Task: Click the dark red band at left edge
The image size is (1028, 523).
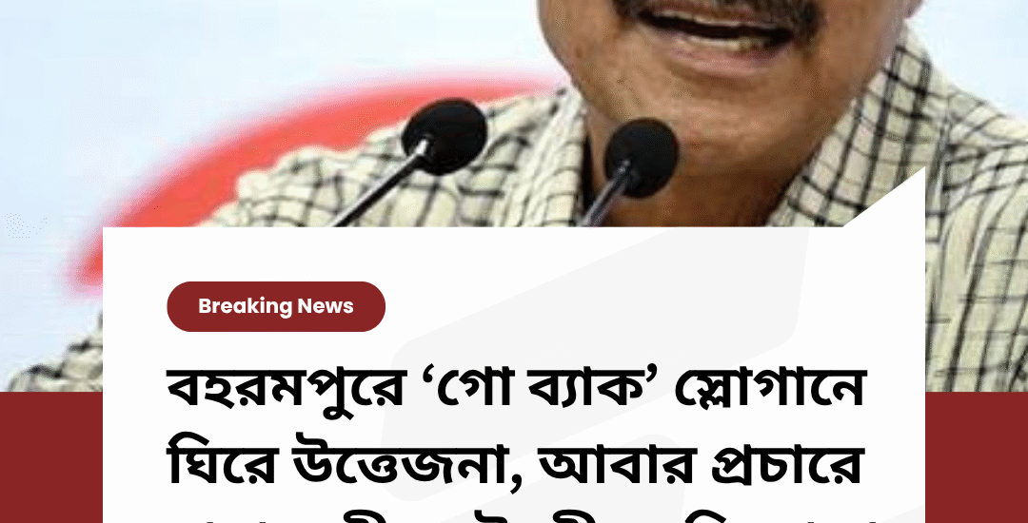Action: pyautogui.click(x=51, y=456)
